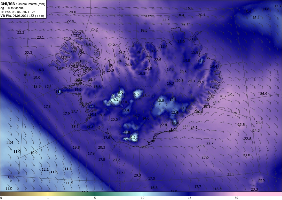This screenshot has height=200, width=282.
Task: Click the map value '13.1'
Action: click(x=256, y=17)
